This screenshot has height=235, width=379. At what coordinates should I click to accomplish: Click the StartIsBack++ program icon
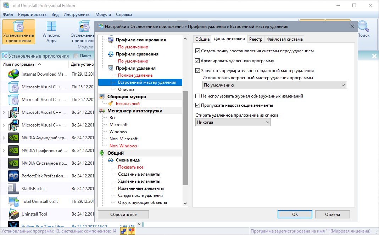click(13, 189)
